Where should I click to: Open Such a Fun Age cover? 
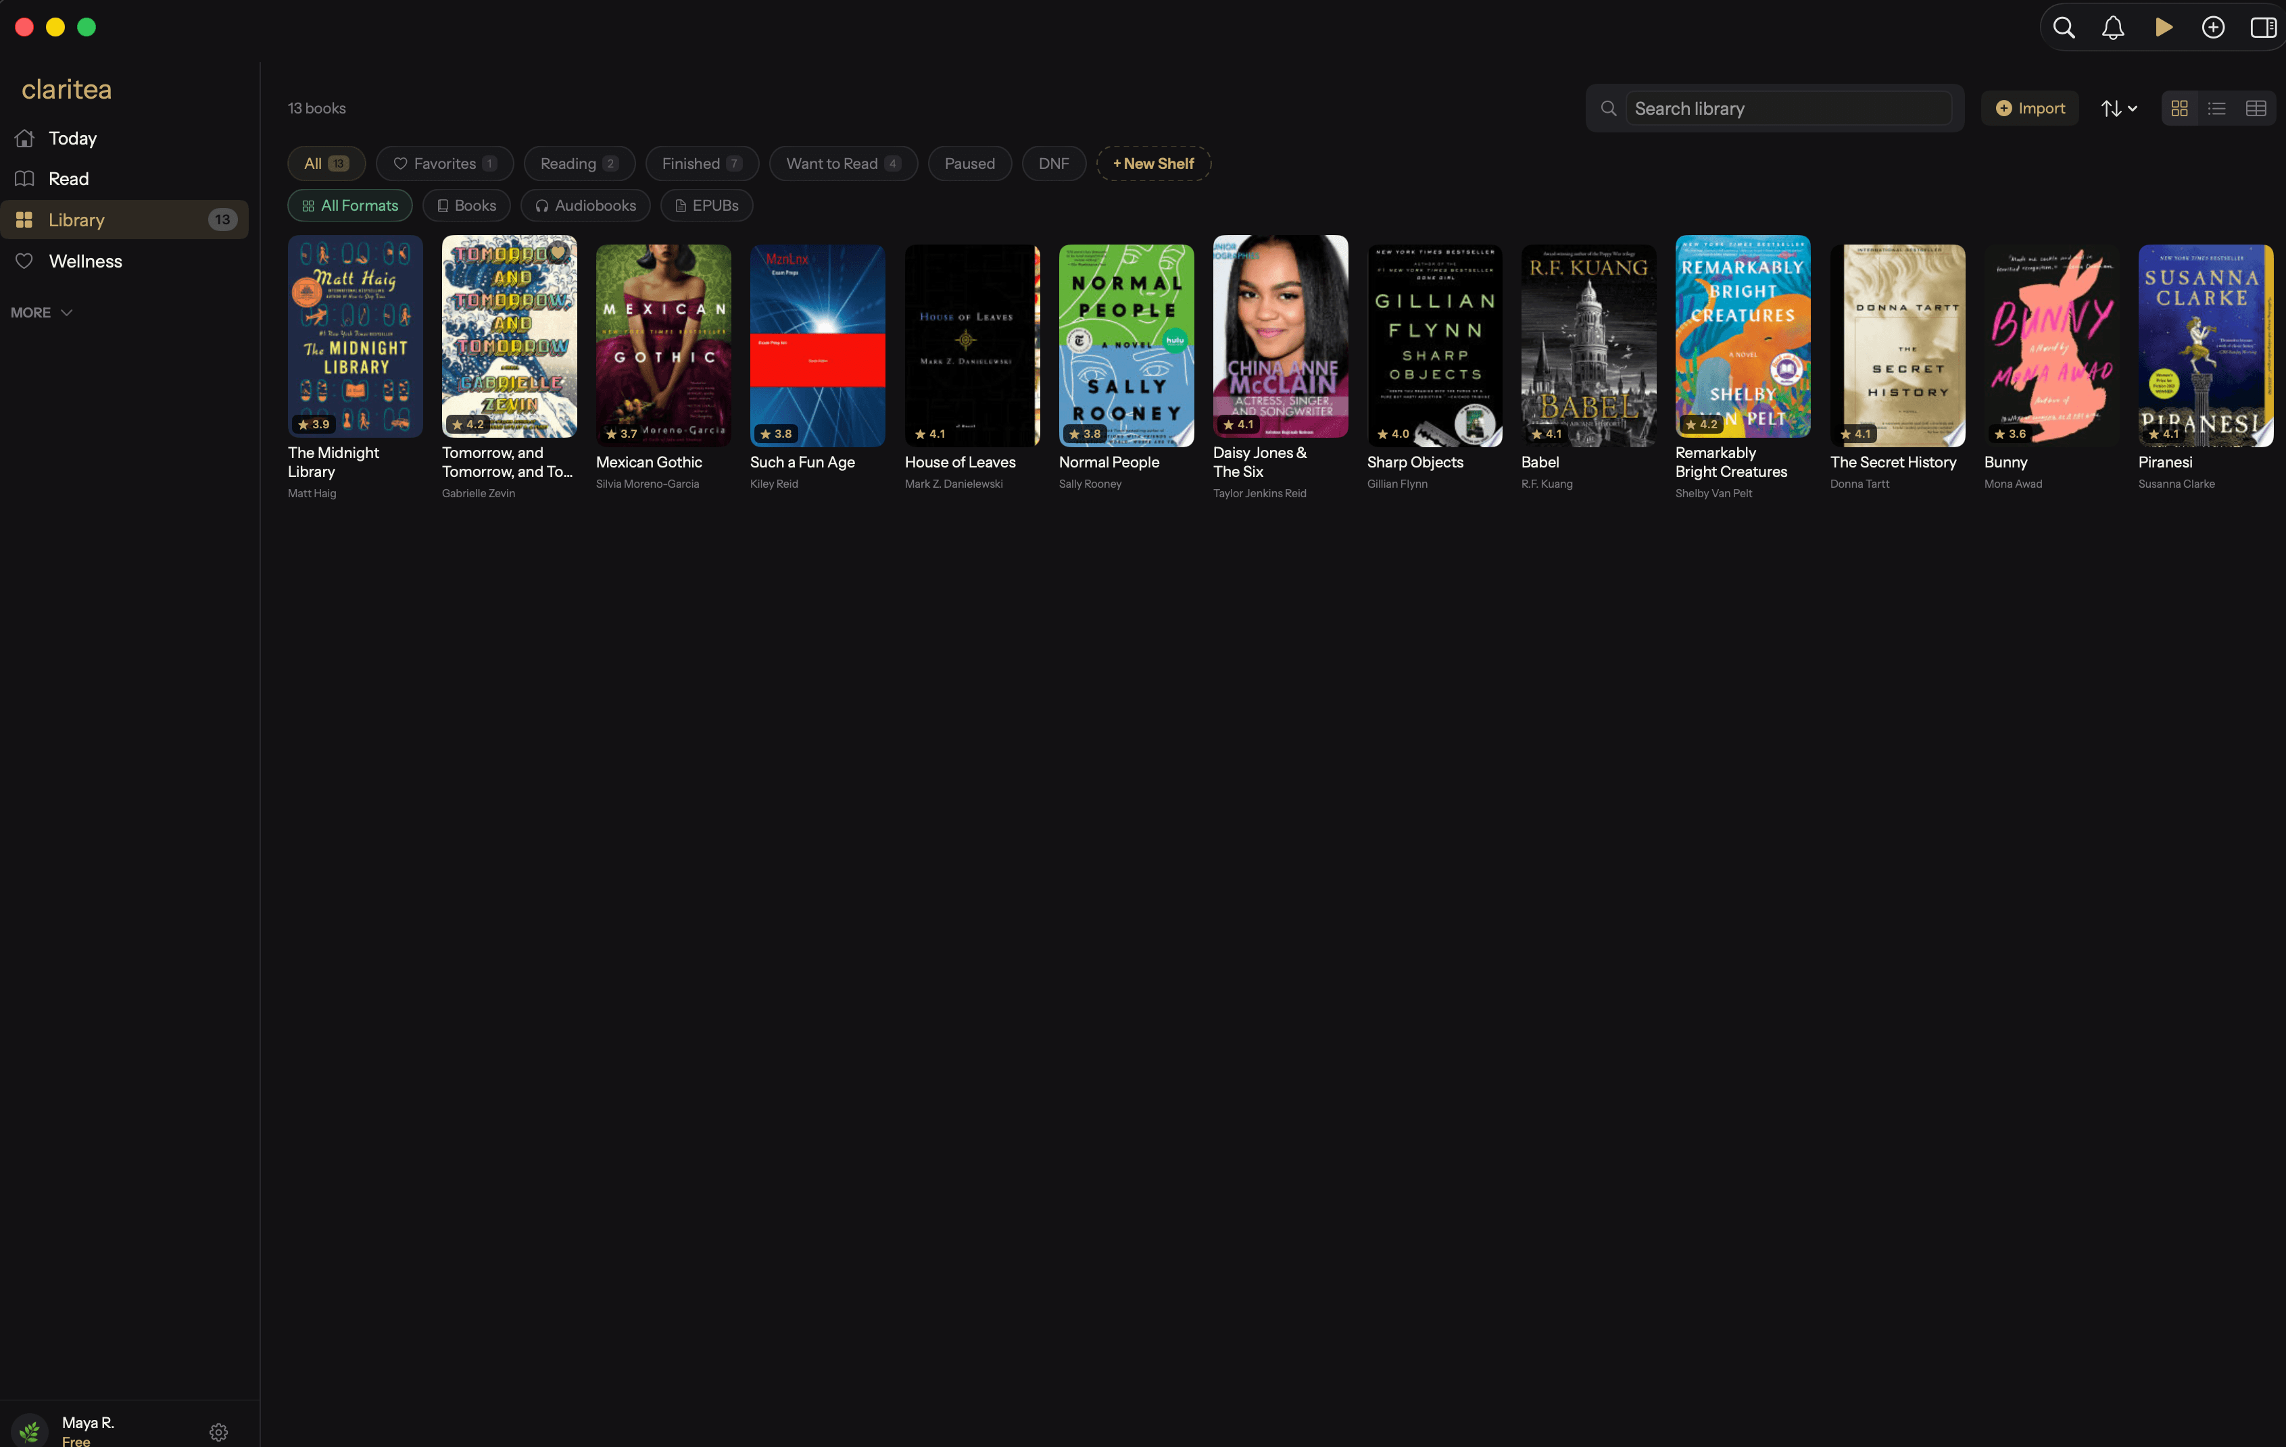tap(817, 347)
